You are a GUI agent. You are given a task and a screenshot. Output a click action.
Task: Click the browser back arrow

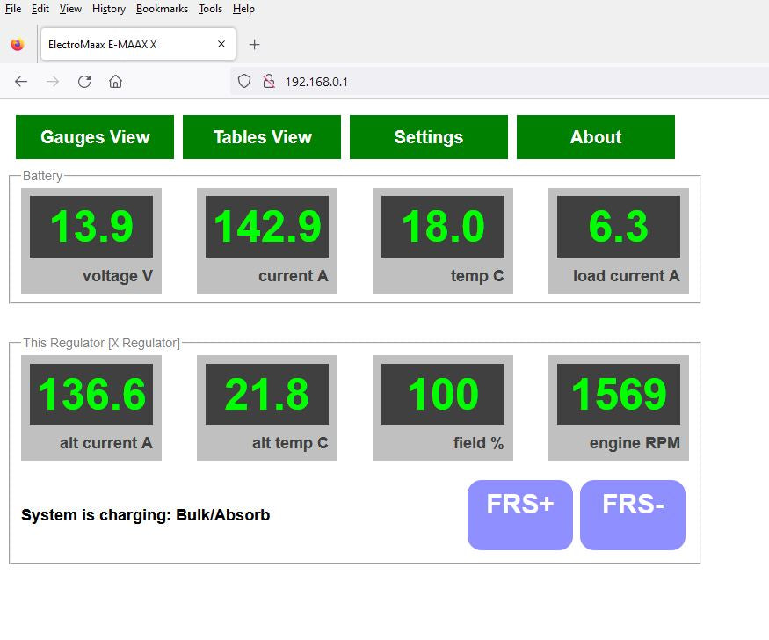coord(21,82)
